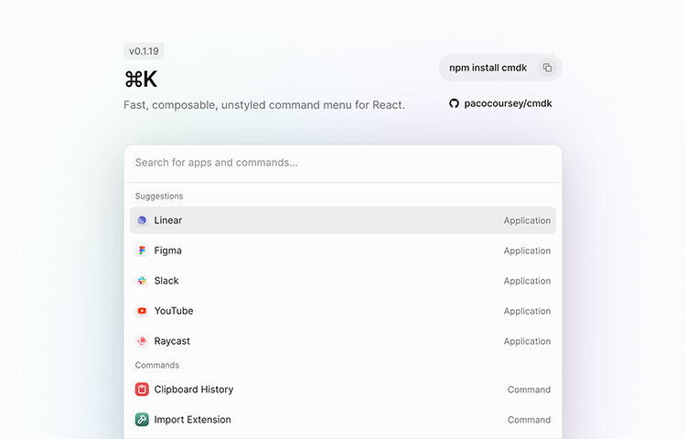Run the Clipboard History command
The width and height of the screenshot is (686, 439).
tap(343, 389)
